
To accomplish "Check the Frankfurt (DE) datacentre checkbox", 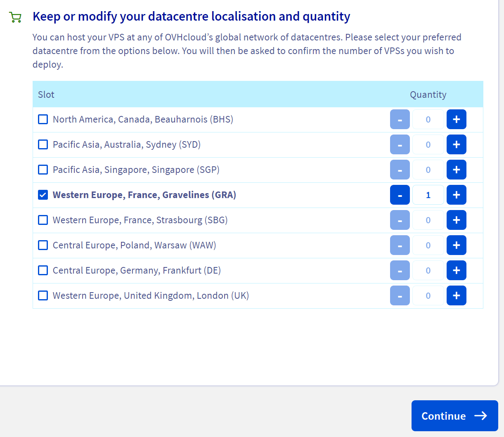I will 43,270.
